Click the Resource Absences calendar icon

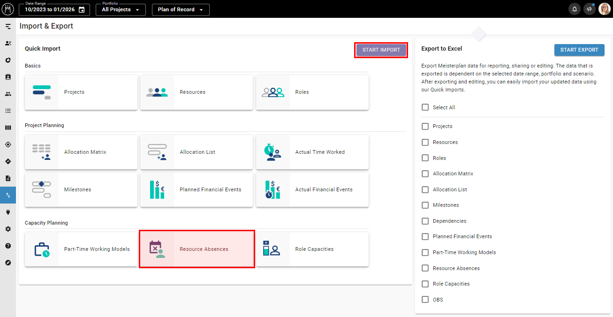coord(157,249)
